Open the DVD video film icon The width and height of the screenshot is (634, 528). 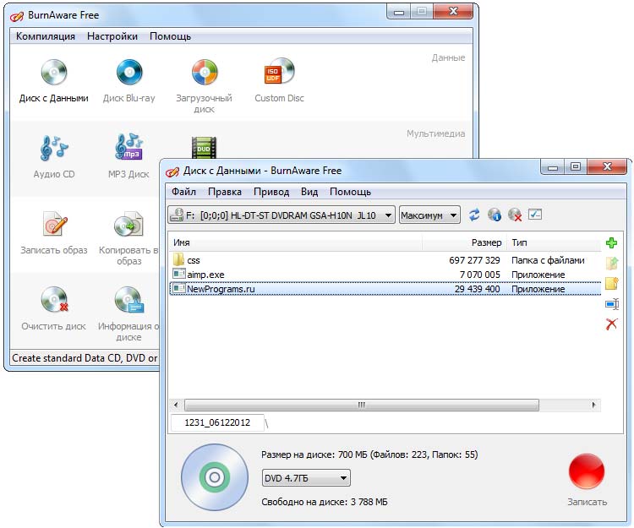point(204,148)
